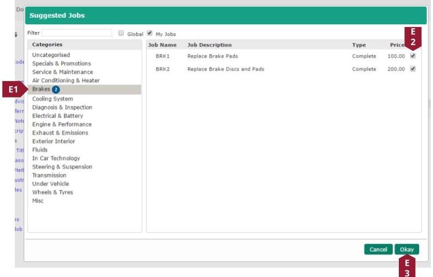The width and height of the screenshot is (433, 277).
Task: Open the Uncategorised category
Action: [51, 55]
